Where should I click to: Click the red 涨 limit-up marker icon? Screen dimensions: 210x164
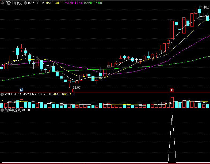(172, 90)
